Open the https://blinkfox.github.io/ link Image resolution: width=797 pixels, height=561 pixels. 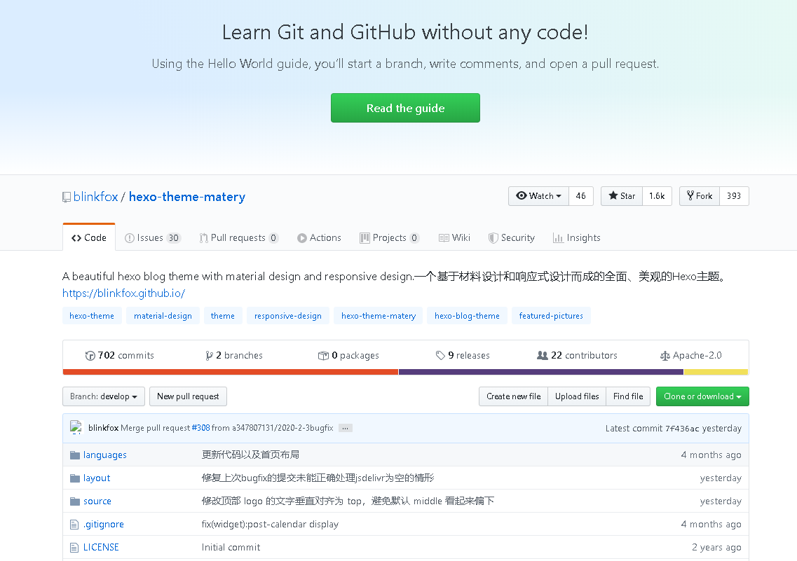[x=123, y=293]
